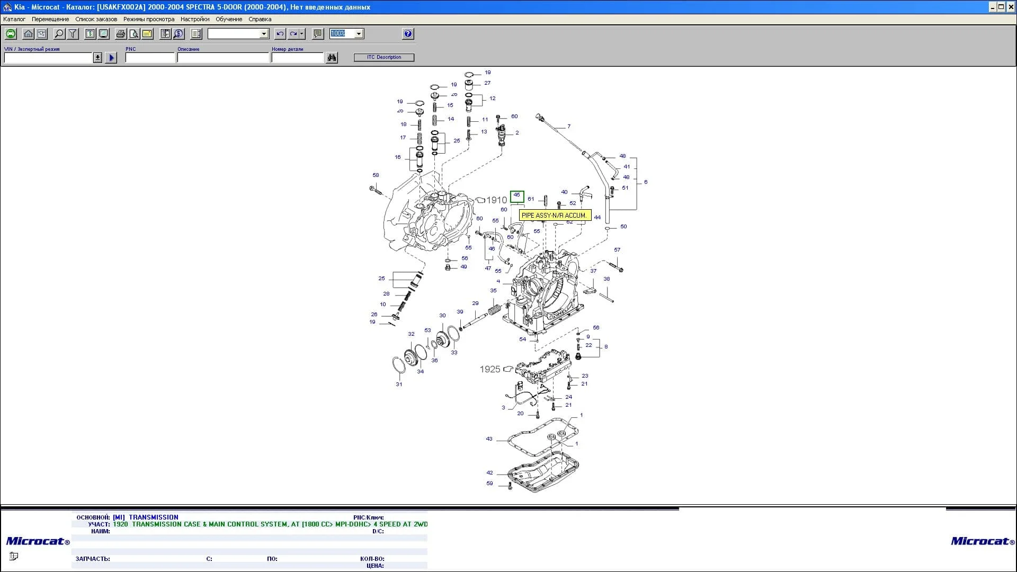Click the redo arrow icon

[293, 34]
